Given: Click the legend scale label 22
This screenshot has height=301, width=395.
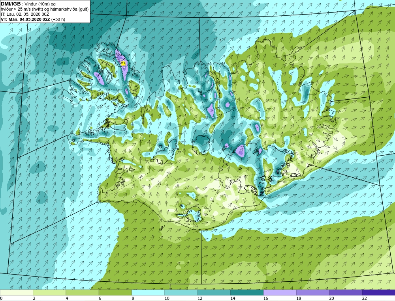Looking at the screenshot, I should pos(365,298).
